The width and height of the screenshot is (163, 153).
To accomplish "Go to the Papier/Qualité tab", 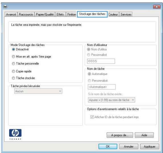I will [45, 14].
